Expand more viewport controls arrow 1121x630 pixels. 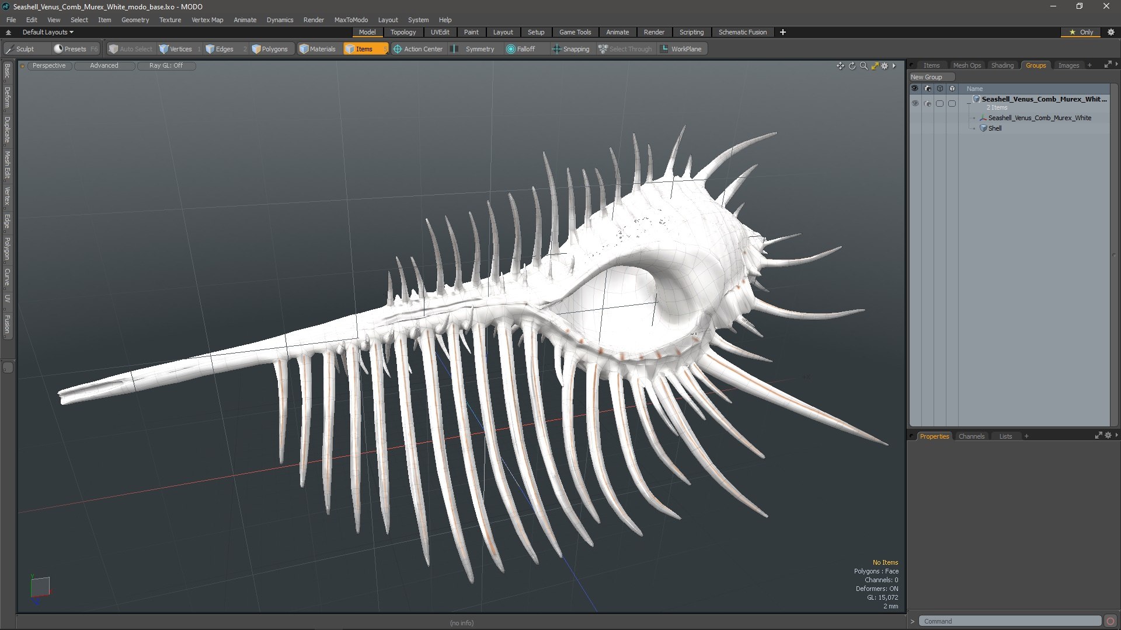894,66
